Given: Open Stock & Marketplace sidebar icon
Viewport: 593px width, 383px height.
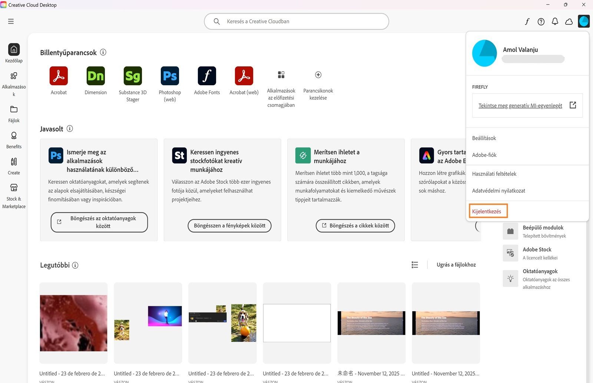Looking at the screenshot, I should (x=14, y=188).
